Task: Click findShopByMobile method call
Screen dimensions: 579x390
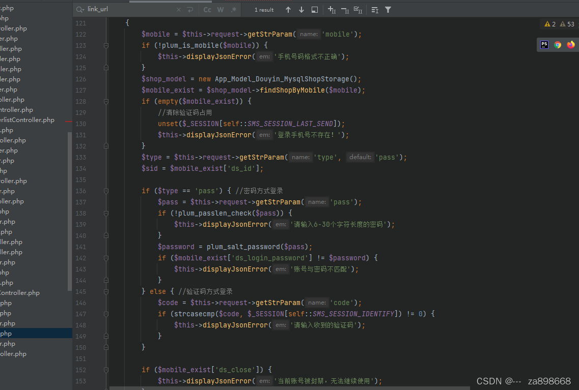Action: tap(292, 90)
